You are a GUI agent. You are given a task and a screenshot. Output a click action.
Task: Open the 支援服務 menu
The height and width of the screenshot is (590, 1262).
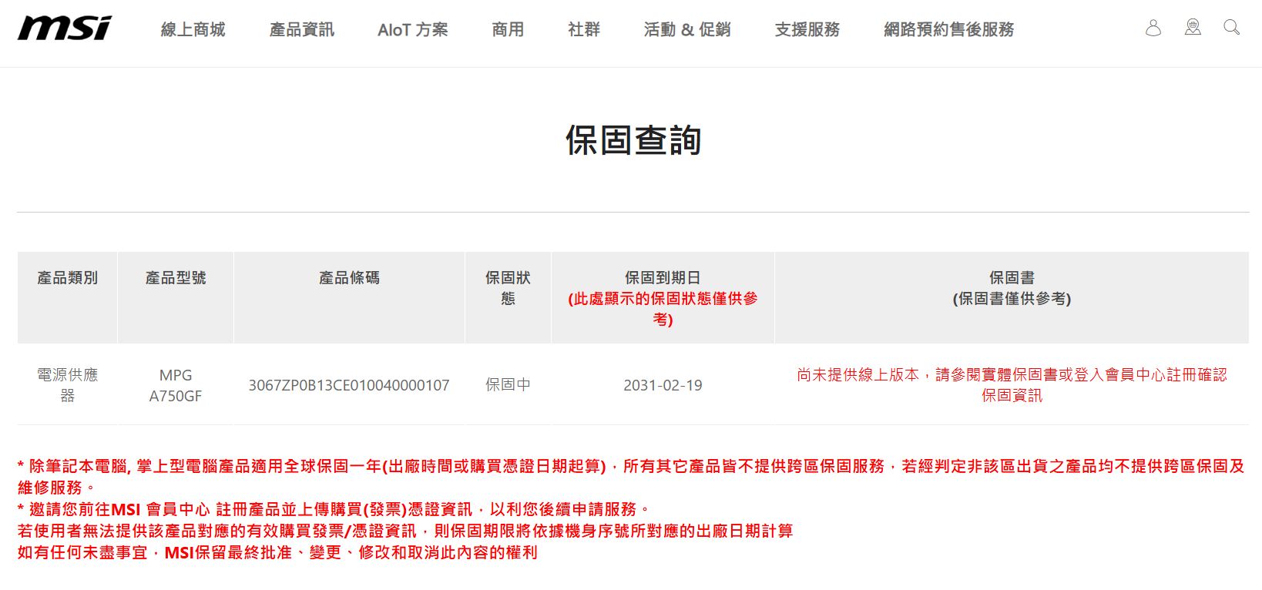click(807, 29)
